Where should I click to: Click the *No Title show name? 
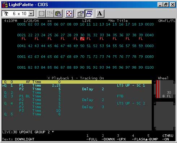[118, 21]
